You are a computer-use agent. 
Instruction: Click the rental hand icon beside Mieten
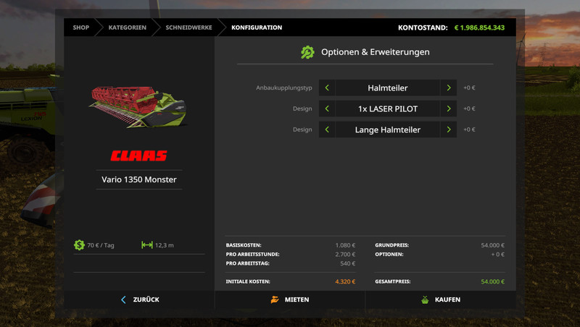[274, 300]
